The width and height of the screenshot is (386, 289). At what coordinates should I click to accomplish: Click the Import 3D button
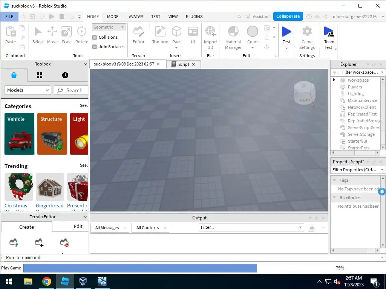coord(210,38)
